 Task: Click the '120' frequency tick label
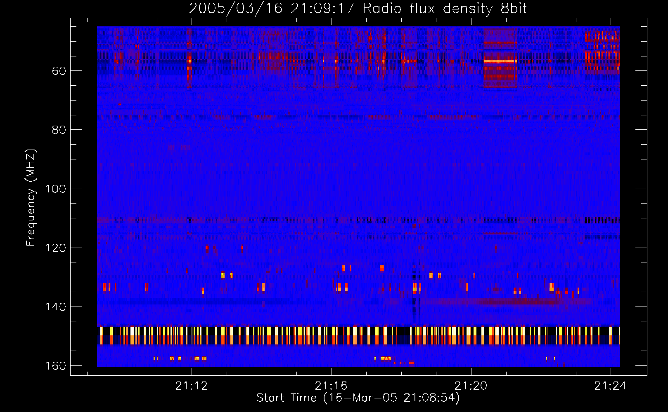(x=55, y=248)
